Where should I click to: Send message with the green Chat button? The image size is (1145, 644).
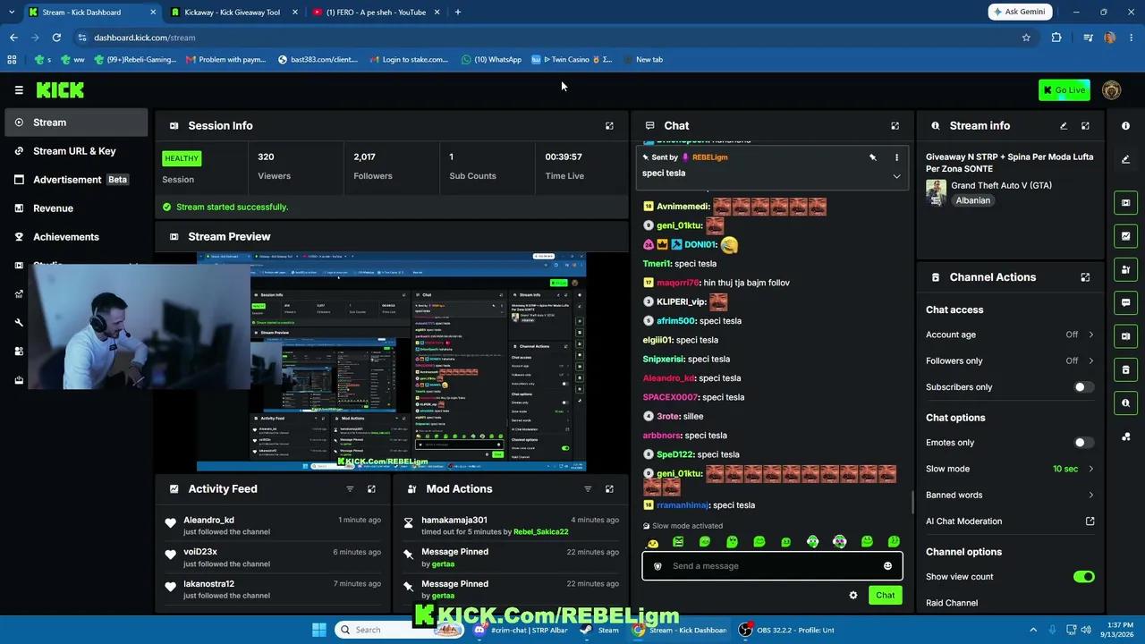[885, 596]
